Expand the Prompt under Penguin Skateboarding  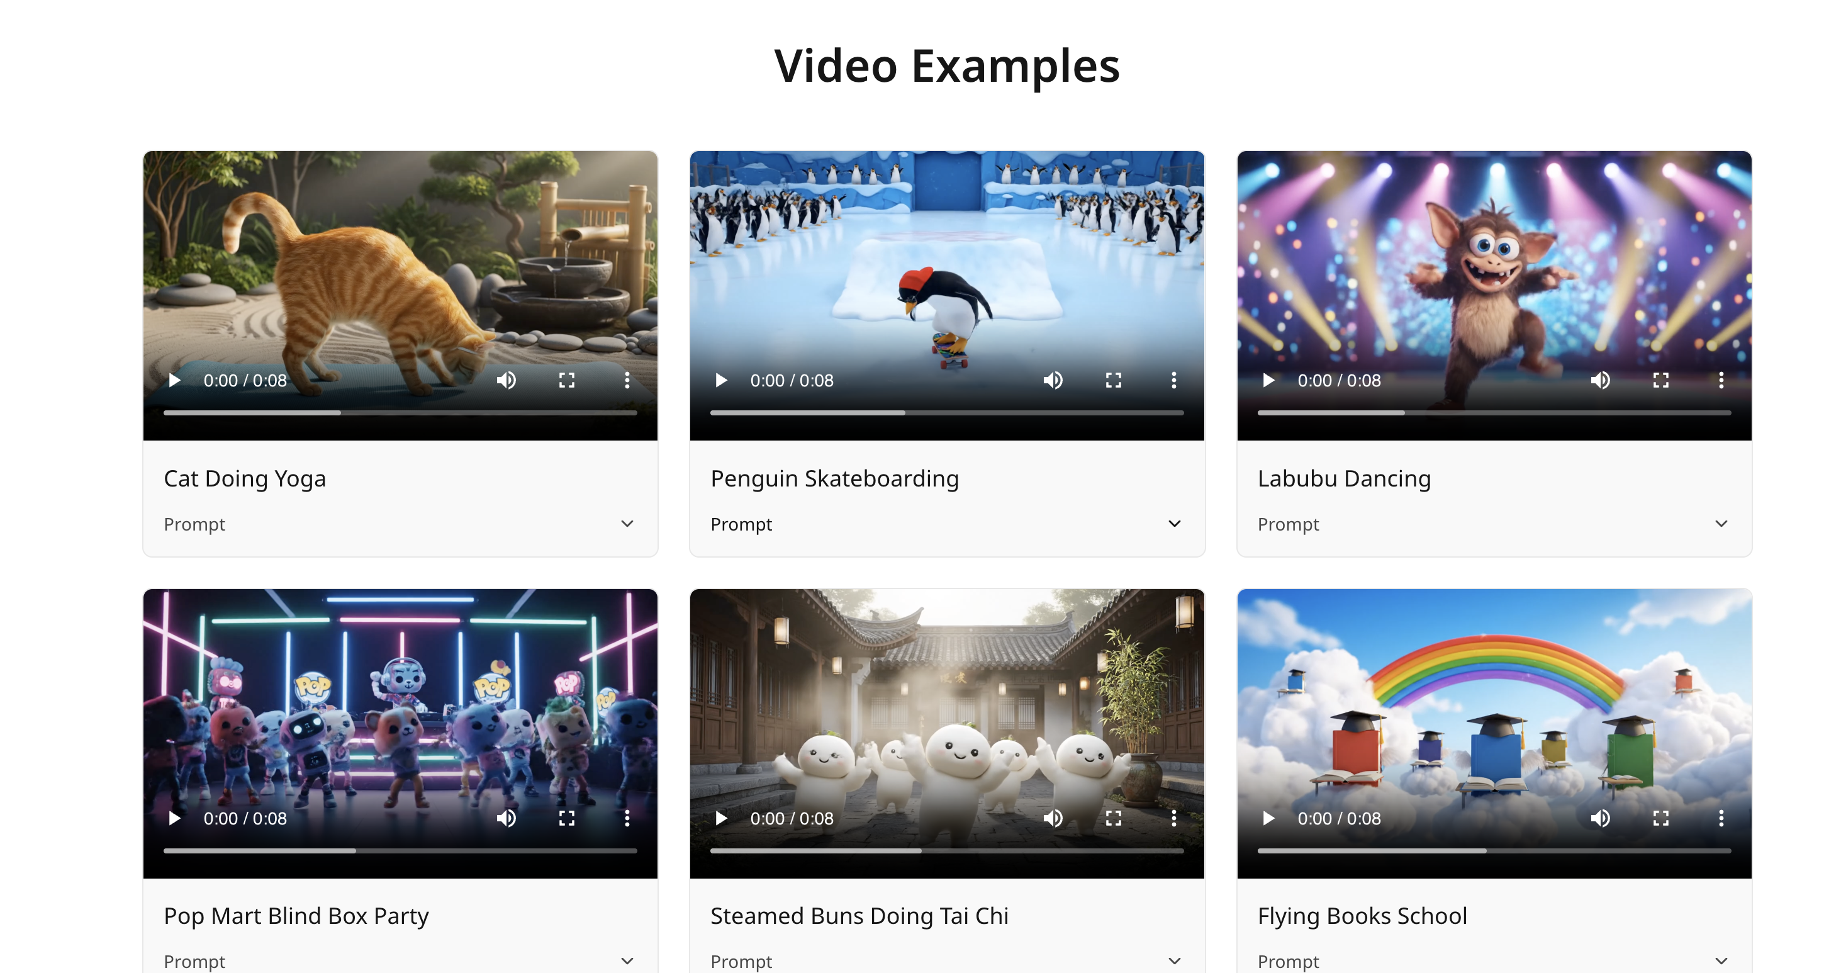click(1173, 524)
